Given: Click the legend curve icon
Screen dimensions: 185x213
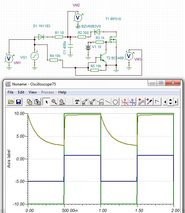Looking at the screenshot, I should click(x=100, y=102).
